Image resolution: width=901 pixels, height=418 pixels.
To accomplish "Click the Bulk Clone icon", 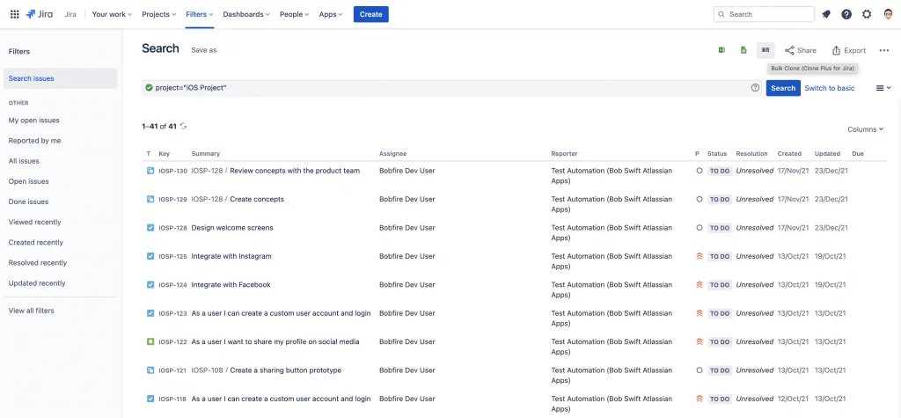I will coord(765,50).
